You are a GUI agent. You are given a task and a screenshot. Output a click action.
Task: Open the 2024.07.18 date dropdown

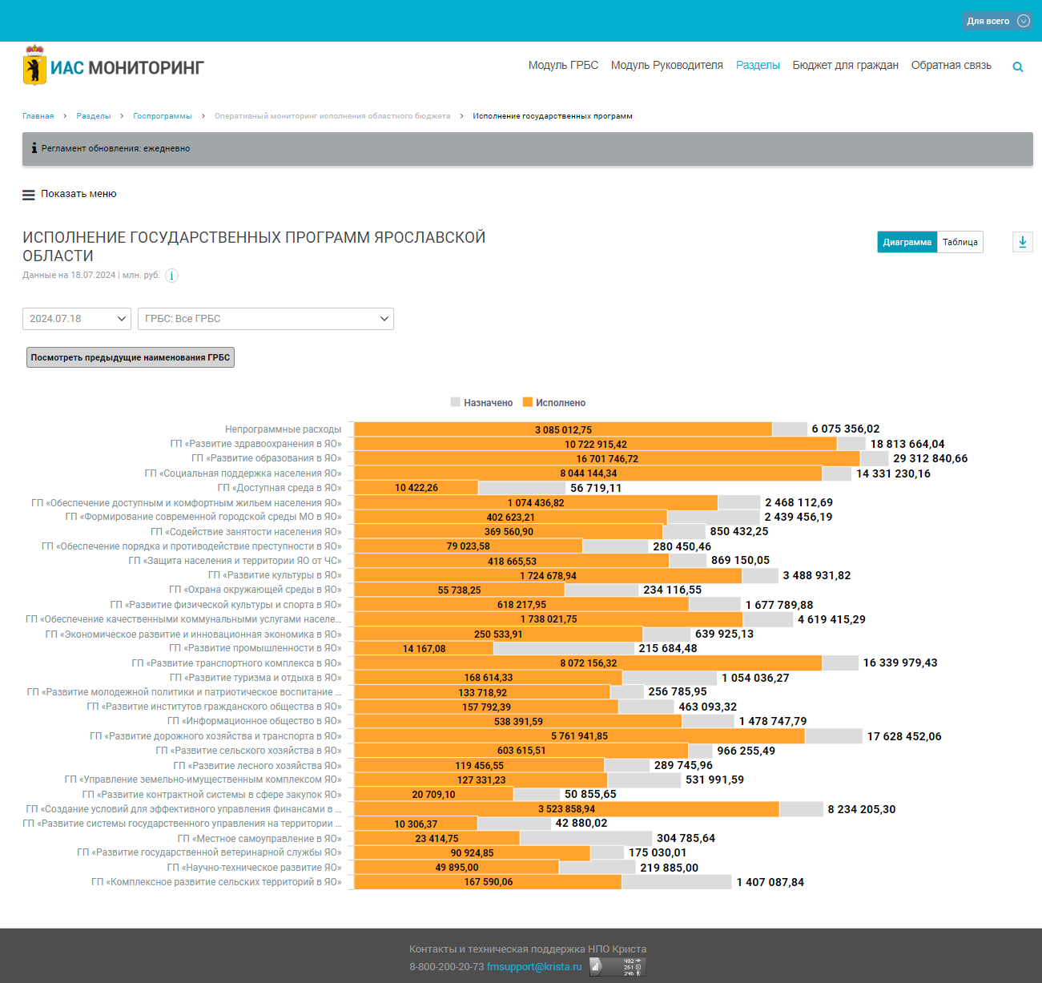point(77,319)
